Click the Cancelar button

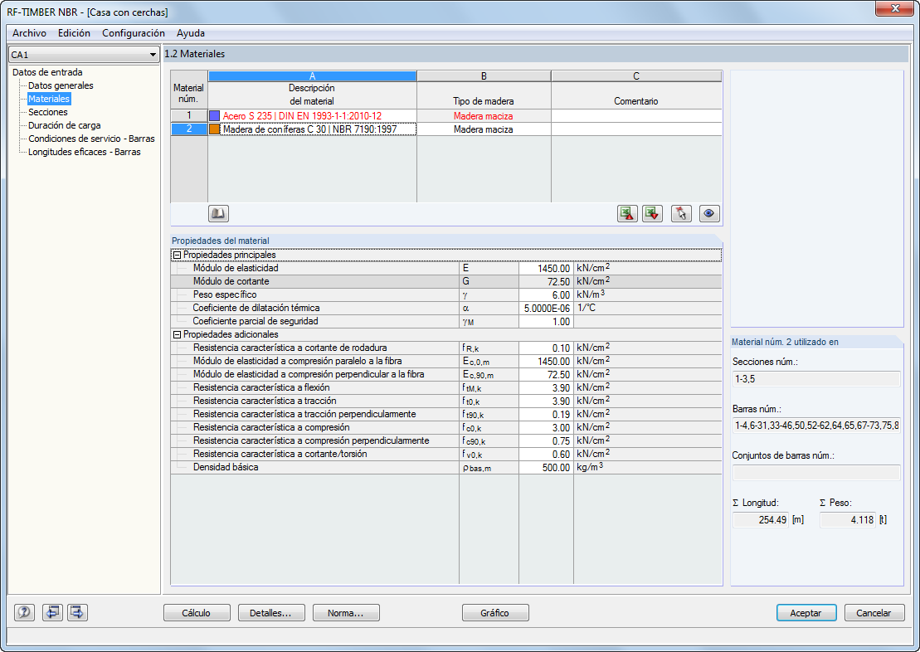point(874,613)
